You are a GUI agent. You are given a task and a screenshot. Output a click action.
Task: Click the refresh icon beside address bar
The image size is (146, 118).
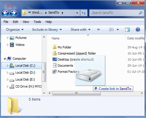[x=84, y=13]
